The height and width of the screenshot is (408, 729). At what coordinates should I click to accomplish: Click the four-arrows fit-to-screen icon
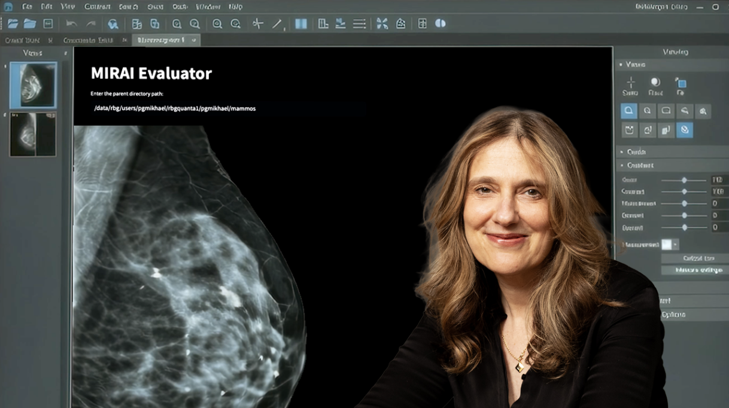coord(382,24)
